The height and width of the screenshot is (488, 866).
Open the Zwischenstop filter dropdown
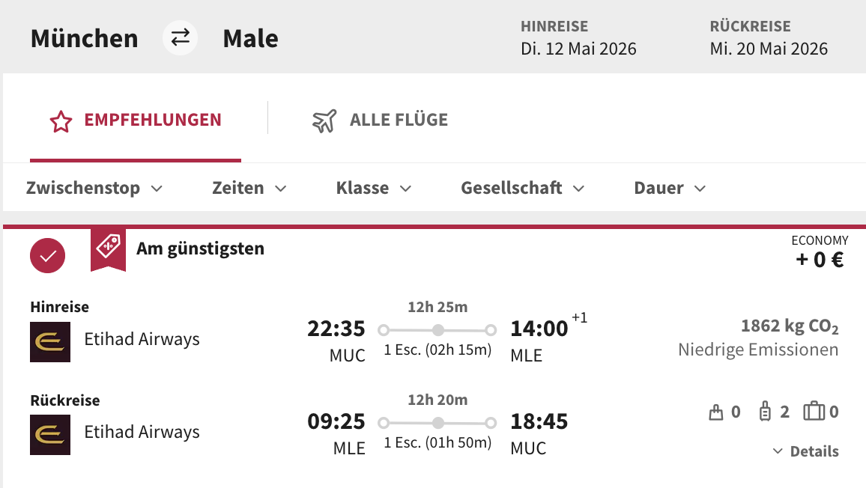click(95, 188)
